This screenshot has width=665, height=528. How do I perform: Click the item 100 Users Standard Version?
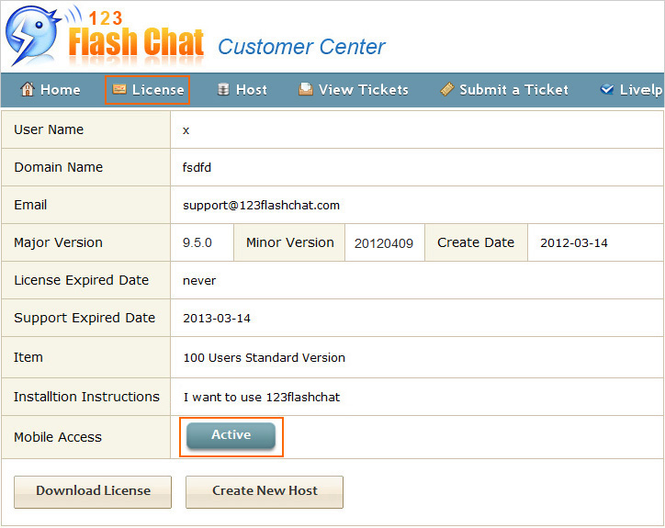[265, 358]
